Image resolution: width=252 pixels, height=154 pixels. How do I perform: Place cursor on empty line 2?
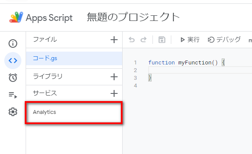pyautogui.click(x=200, y=70)
